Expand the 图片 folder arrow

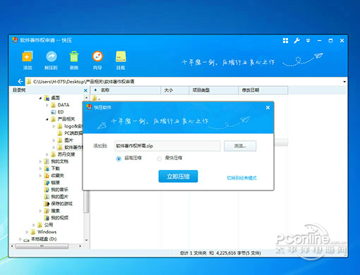tap(54, 140)
